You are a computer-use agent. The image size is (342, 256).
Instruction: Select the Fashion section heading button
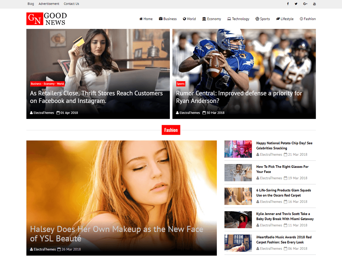[171, 130]
